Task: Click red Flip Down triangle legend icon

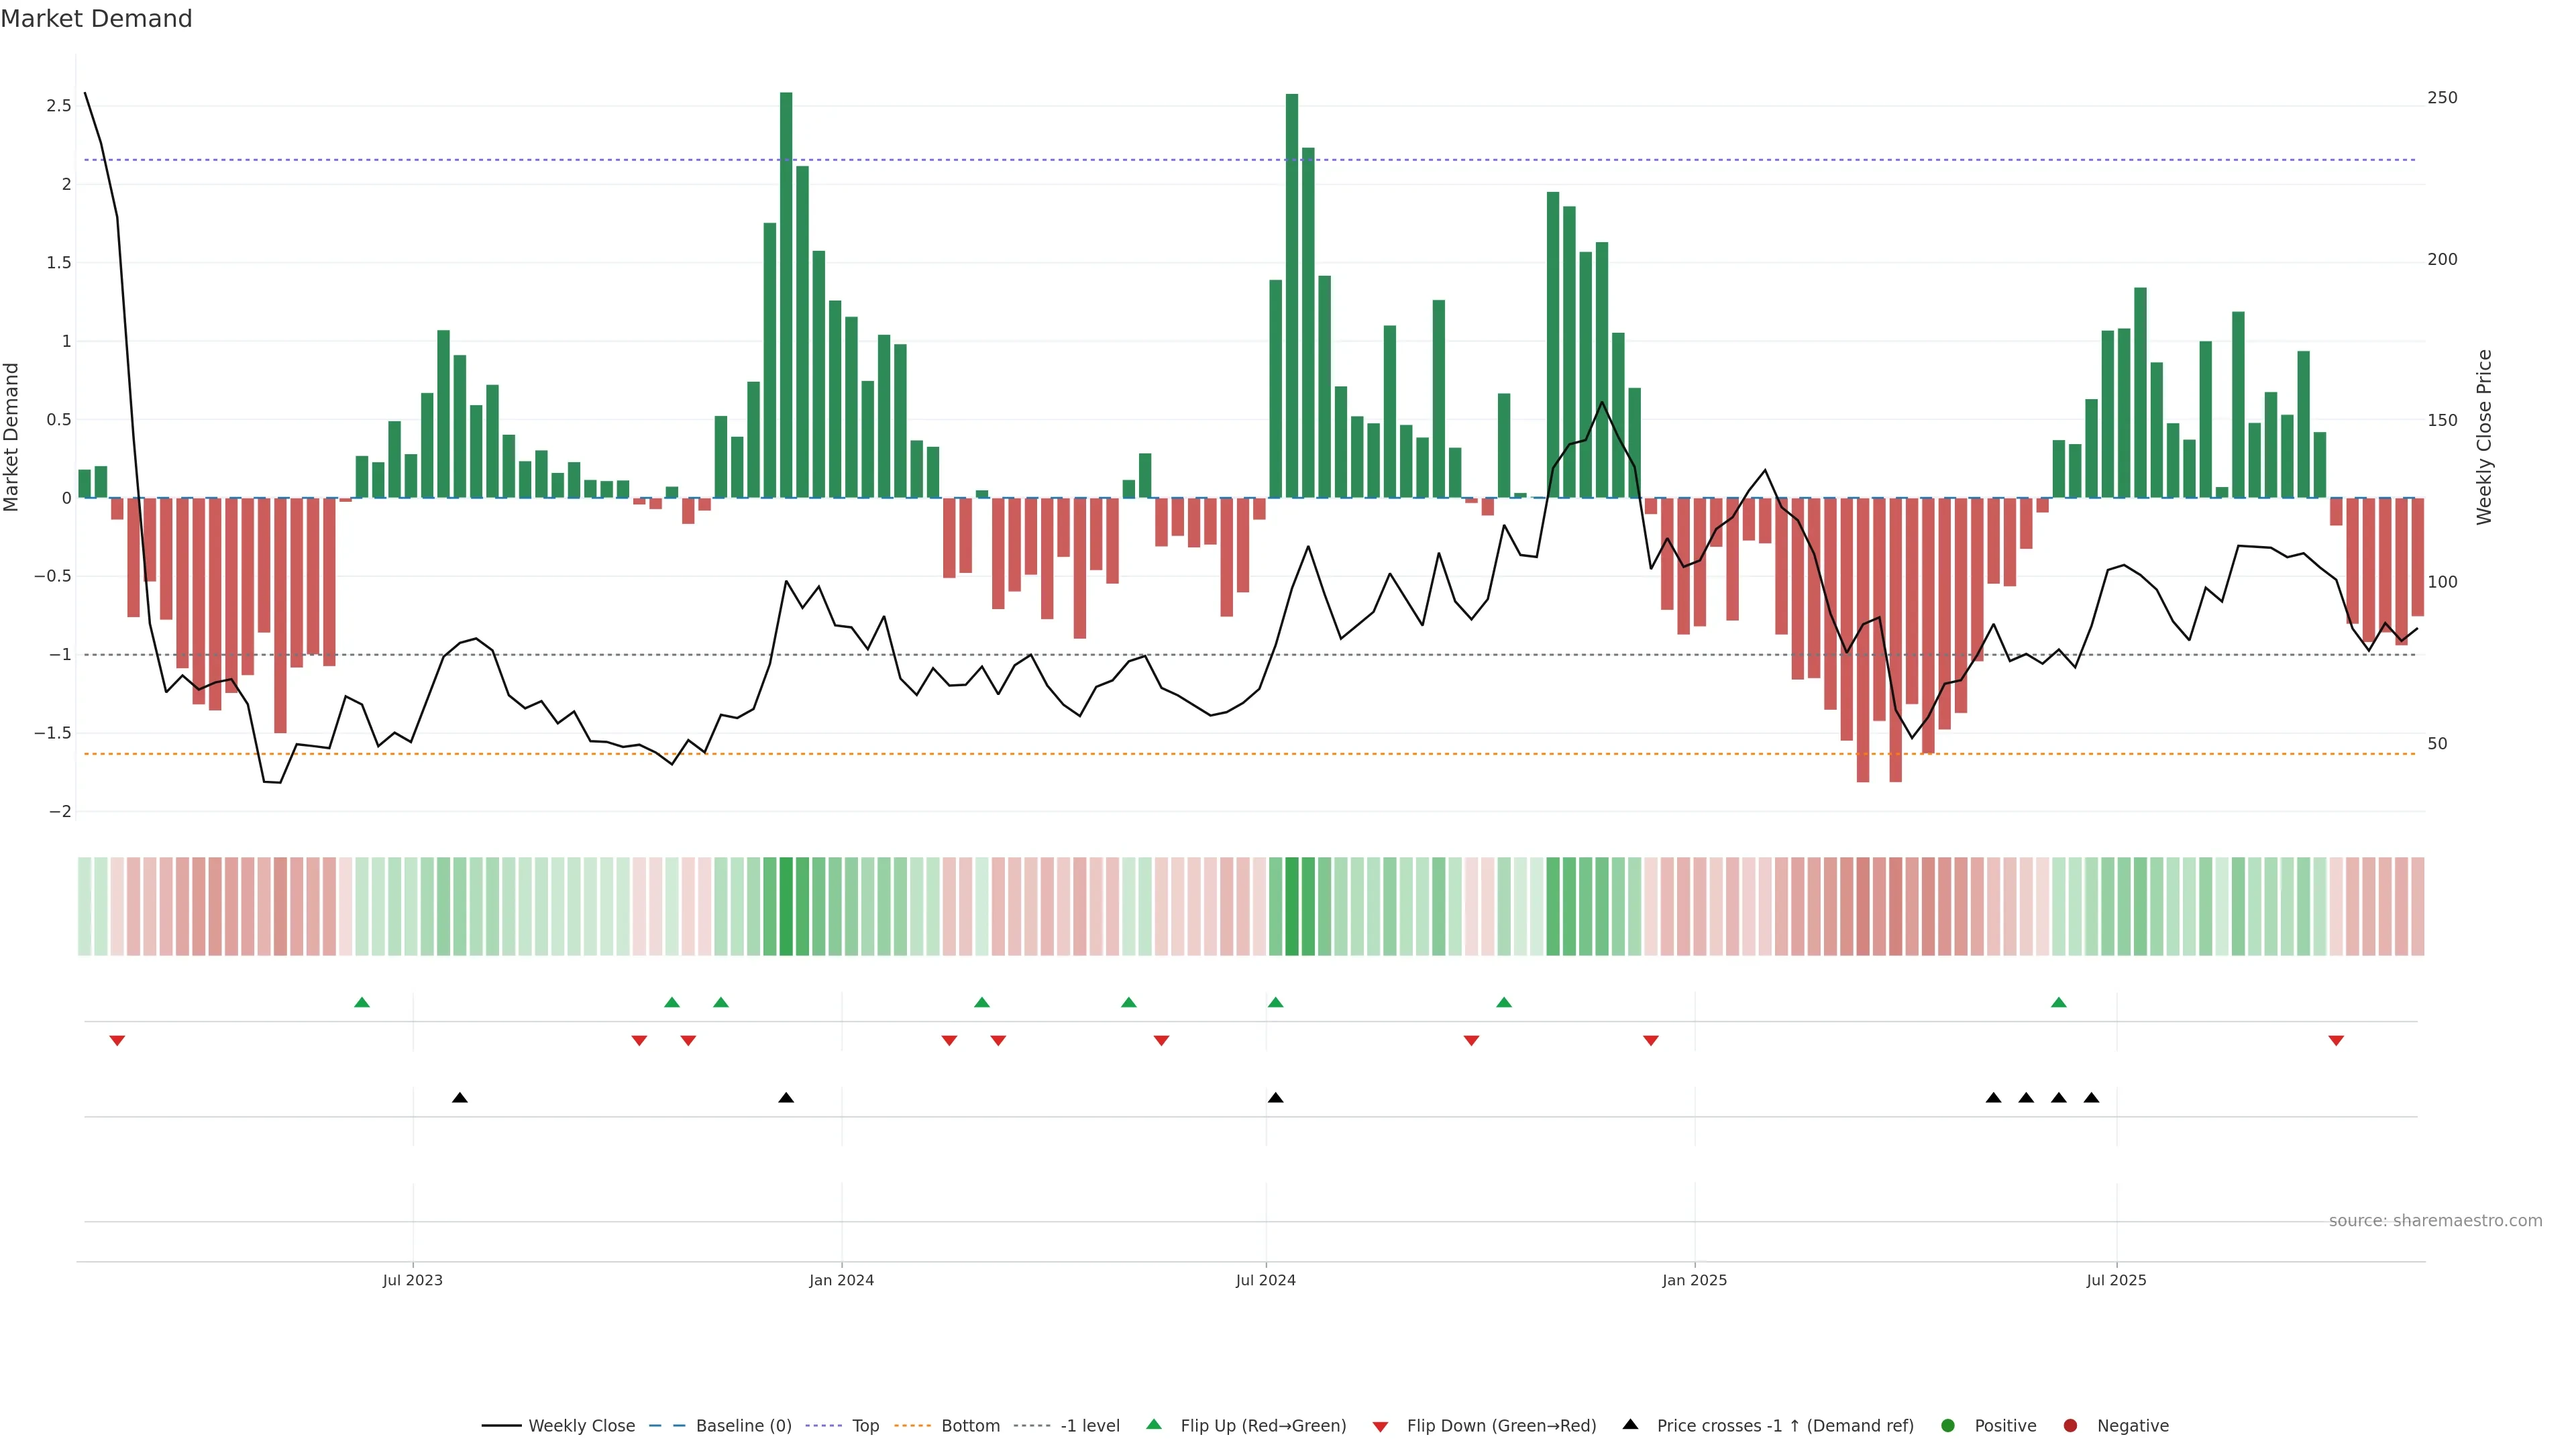Action: tap(1380, 1426)
